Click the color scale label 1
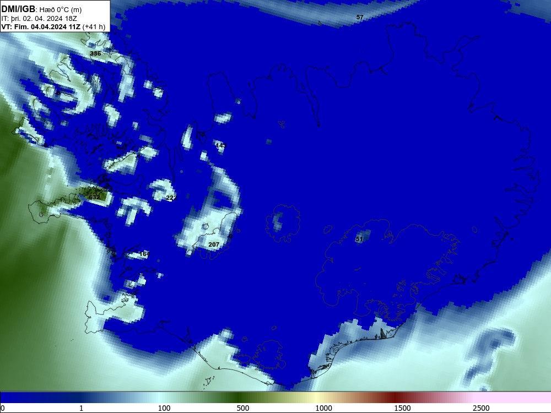551x413 pixels. (81, 408)
